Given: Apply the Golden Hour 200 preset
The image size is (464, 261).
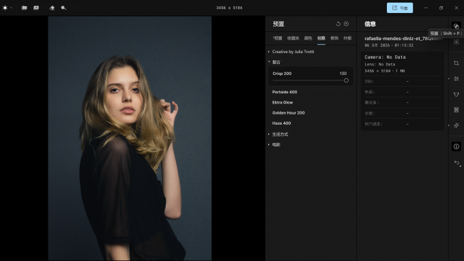Looking at the screenshot, I should [288, 112].
